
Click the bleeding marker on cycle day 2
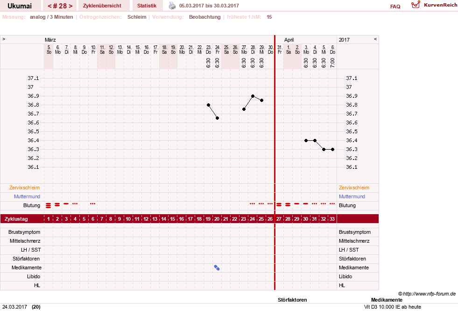coord(57,205)
